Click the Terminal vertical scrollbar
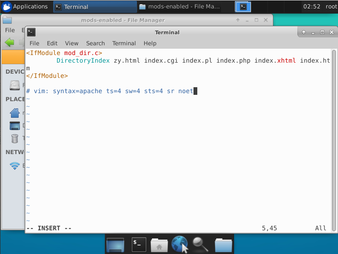This screenshot has height=254, width=338. point(334,141)
